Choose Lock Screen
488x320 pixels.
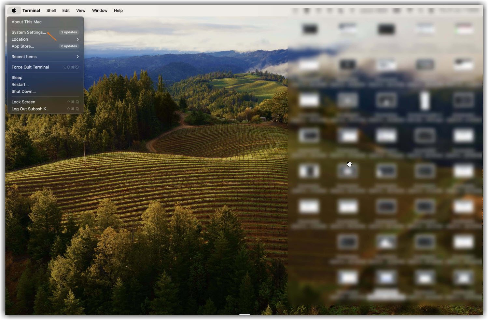click(45, 102)
